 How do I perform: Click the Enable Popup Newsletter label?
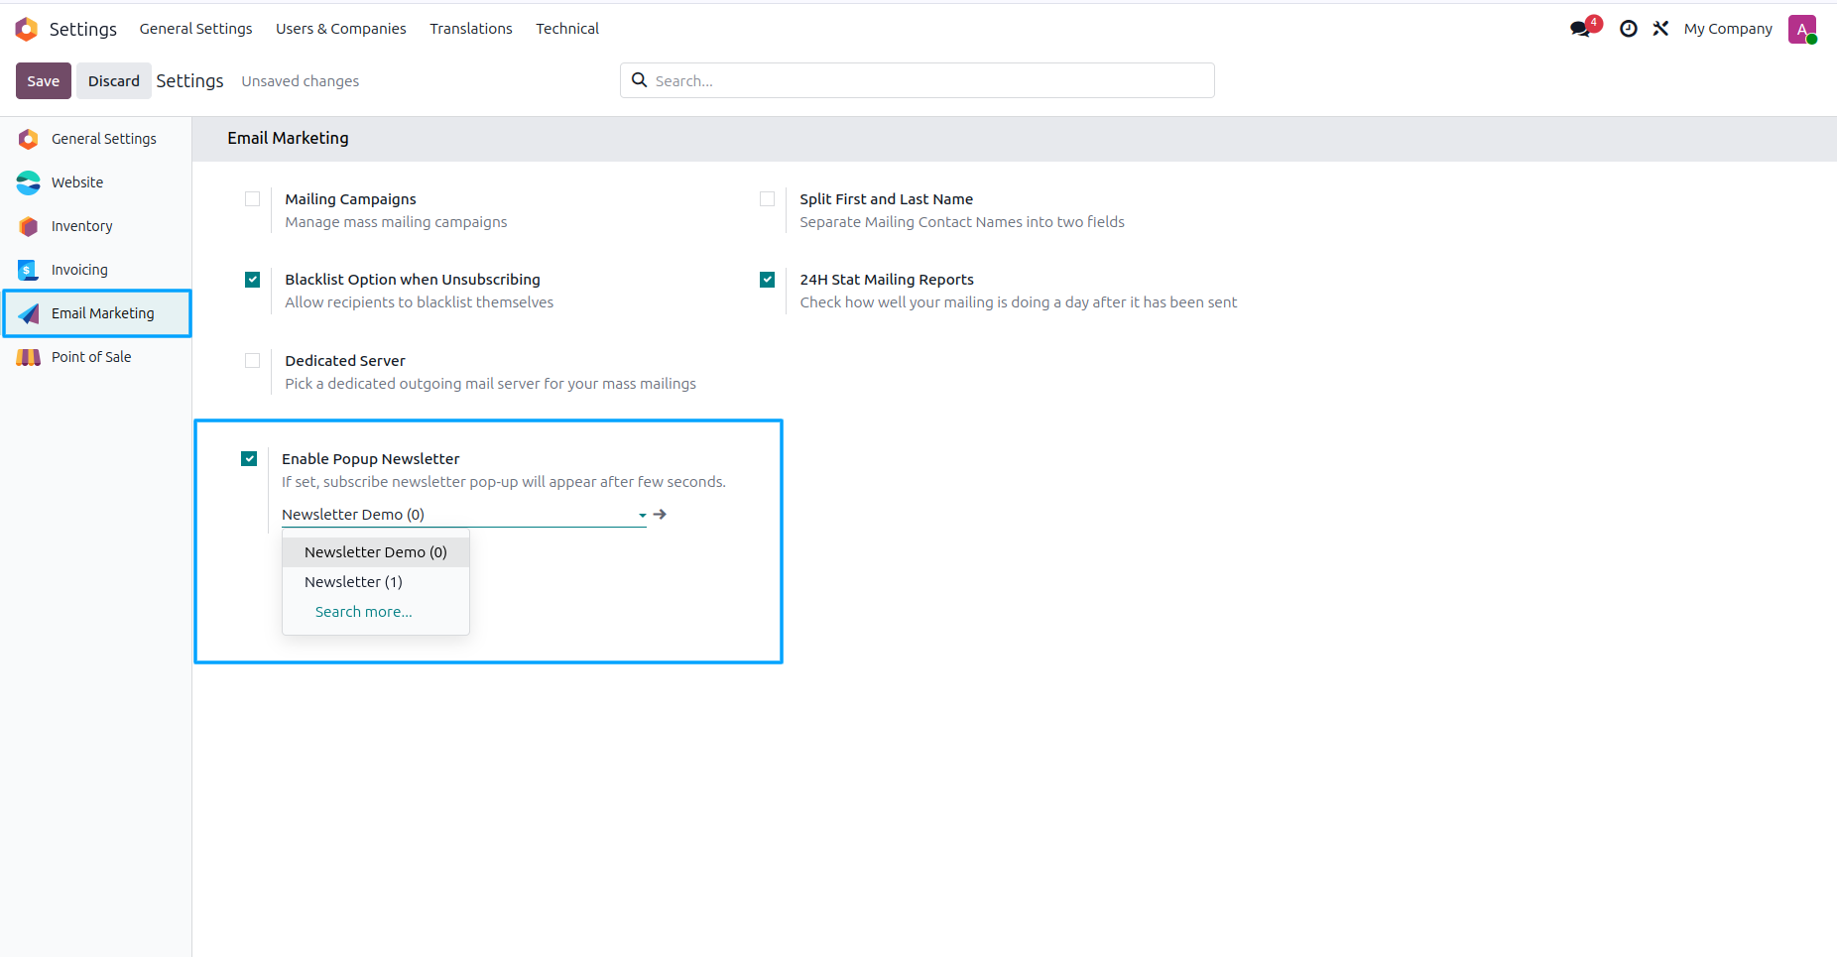[371, 459]
